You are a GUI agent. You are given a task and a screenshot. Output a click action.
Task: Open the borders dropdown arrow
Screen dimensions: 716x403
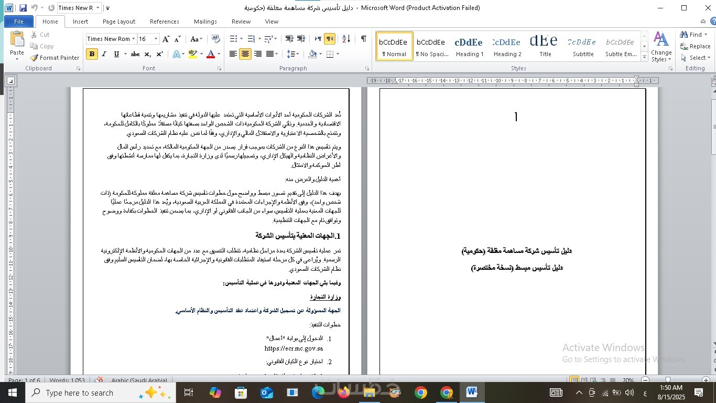[x=338, y=54]
